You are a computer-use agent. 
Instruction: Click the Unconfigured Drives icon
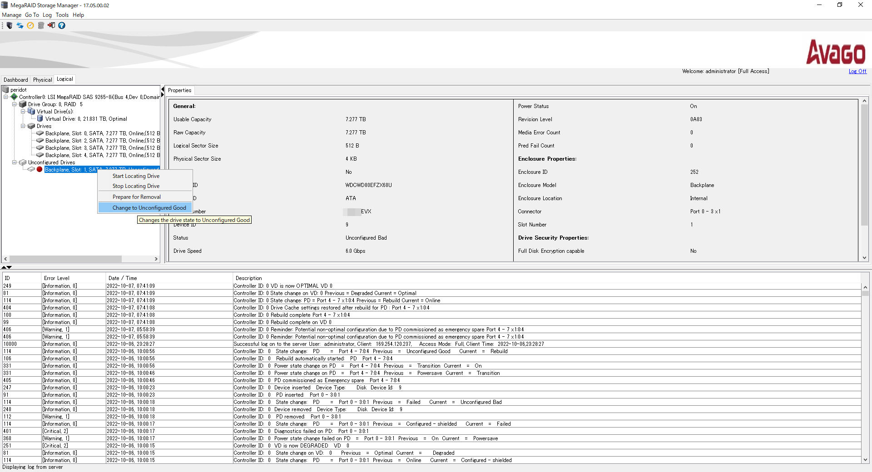tap(23, 162)
